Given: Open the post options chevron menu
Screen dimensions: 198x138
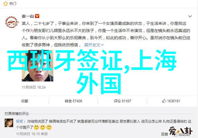Looking at the screenshot, I should [190, 16].
